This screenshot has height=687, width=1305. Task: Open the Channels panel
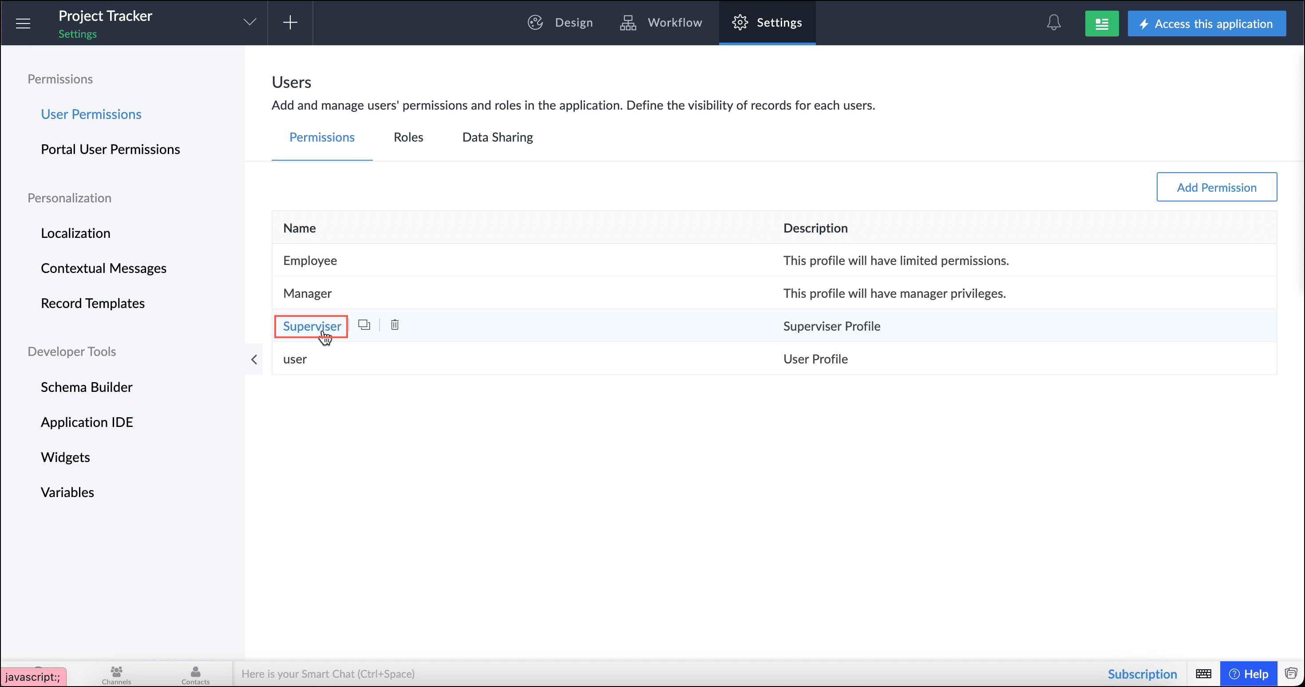pyautogui.click(x=116, y=675)
